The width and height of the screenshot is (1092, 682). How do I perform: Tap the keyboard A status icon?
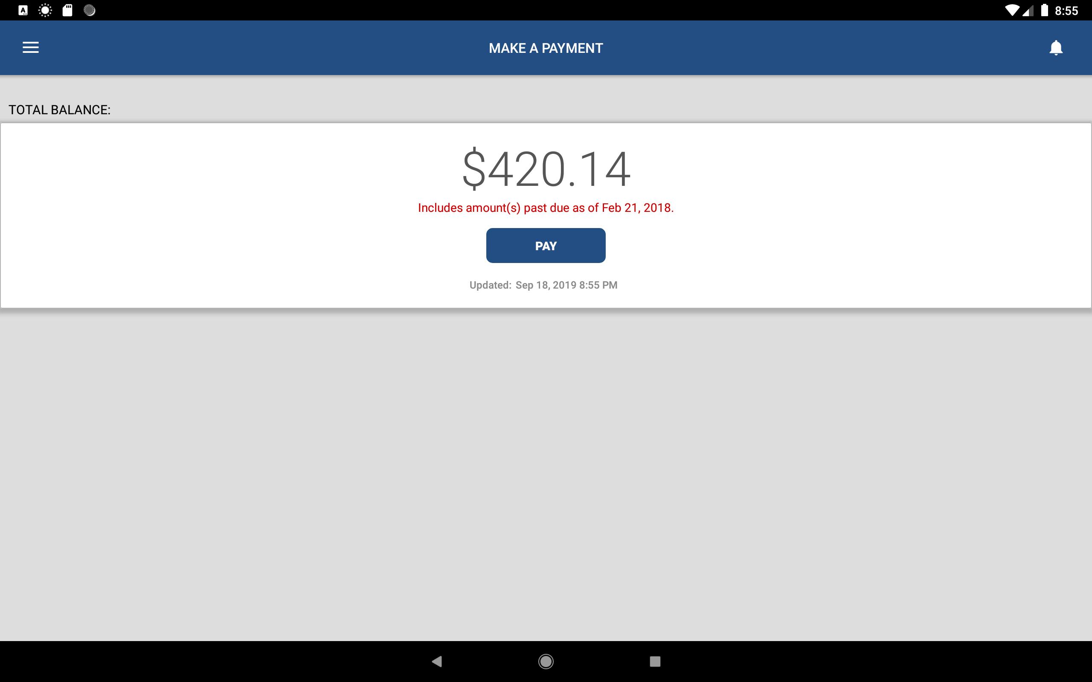(23, 10)
